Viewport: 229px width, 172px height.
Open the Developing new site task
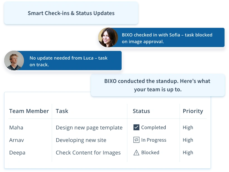coord(81,140)
